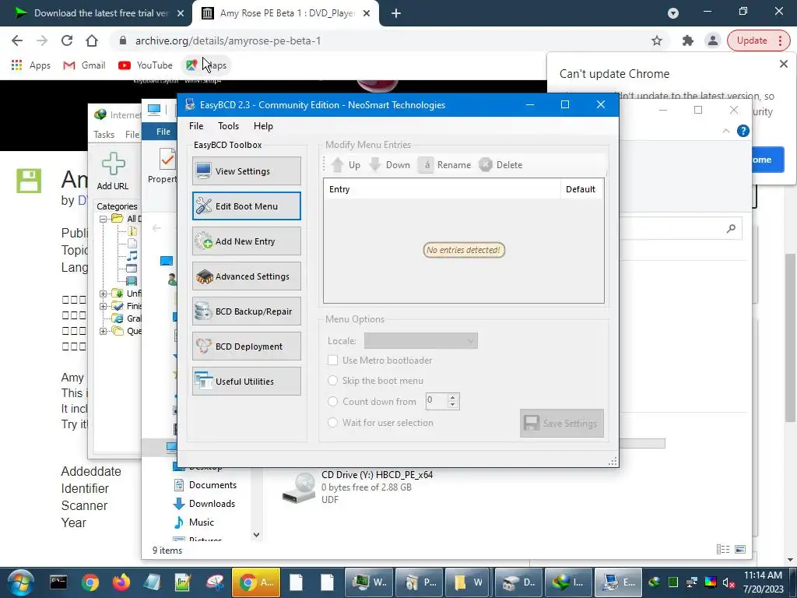Screen dimensions: 797x598
Task: Click the countdown seconds stepper arrows
Action: (453, 401)
